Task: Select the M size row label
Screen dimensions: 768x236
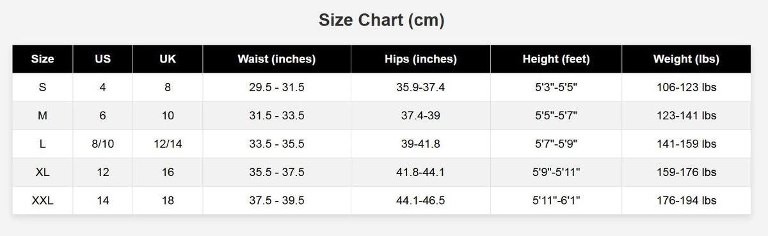Action: [43, 116]
